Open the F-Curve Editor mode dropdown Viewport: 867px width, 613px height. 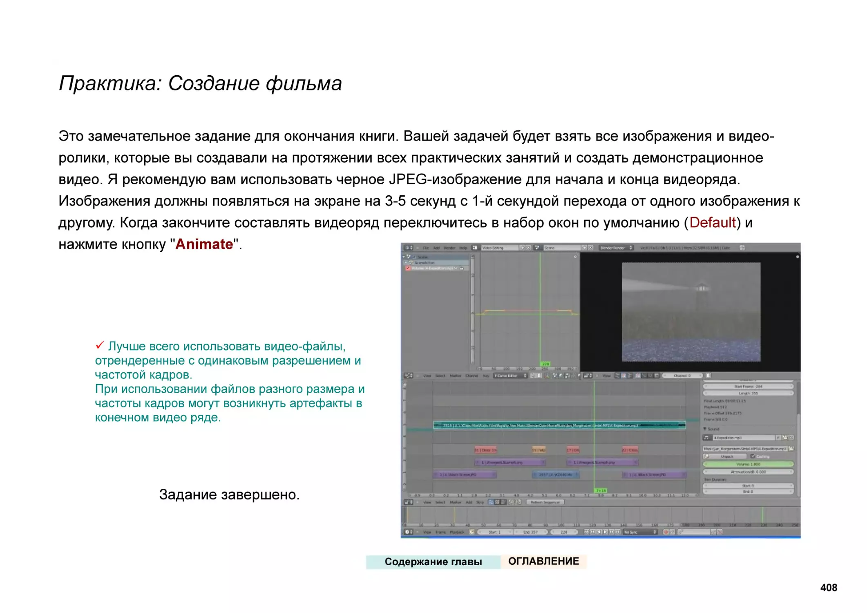pyautogui.click(x=510, y=376)
